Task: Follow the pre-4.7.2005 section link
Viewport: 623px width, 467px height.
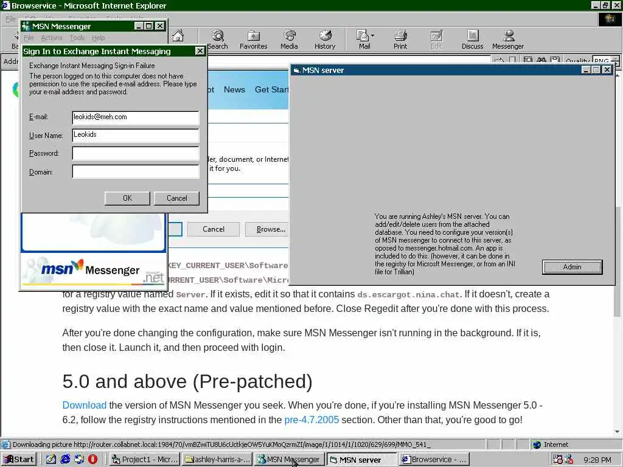Action: [311, 420]
